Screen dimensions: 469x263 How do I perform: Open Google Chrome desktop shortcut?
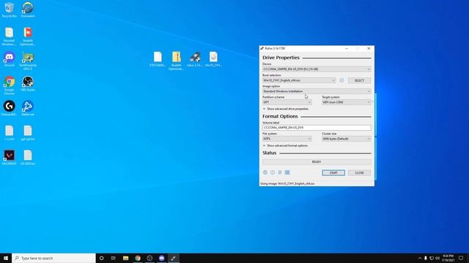10,85
